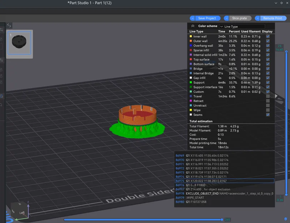Screen dimensions: 290x223
Task: Click the horizontal move slider handle
Action: tap(222, 219)
